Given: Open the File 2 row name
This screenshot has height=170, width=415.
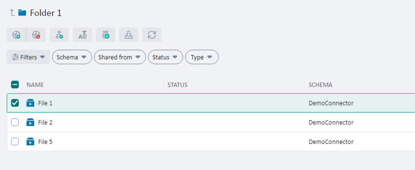Looking at the screenshot, I should pos(45,123).
